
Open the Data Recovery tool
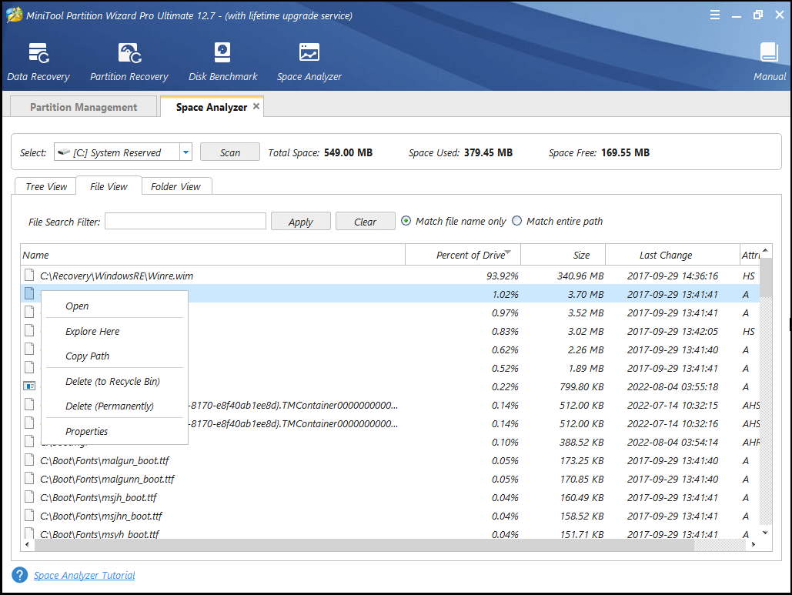pos(38,61)
